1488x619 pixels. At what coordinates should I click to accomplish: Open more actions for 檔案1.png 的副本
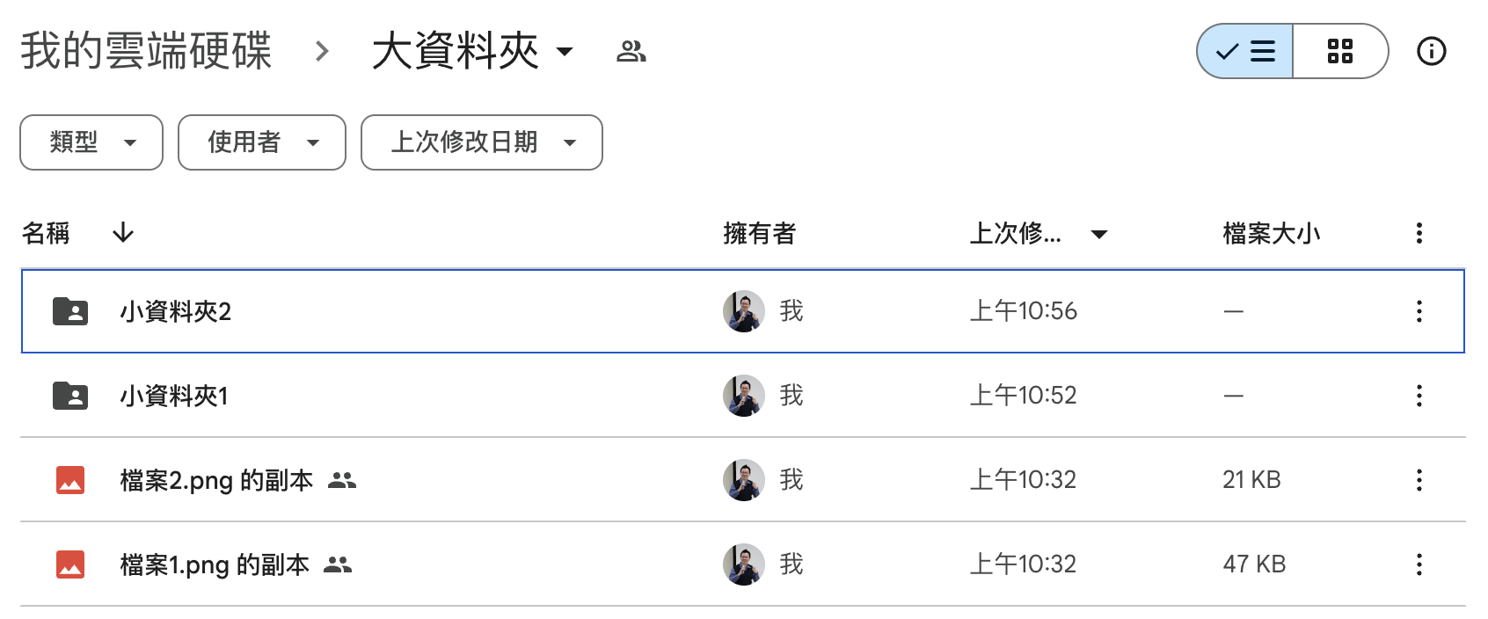pyautogui.click(x=1419, y=564)
